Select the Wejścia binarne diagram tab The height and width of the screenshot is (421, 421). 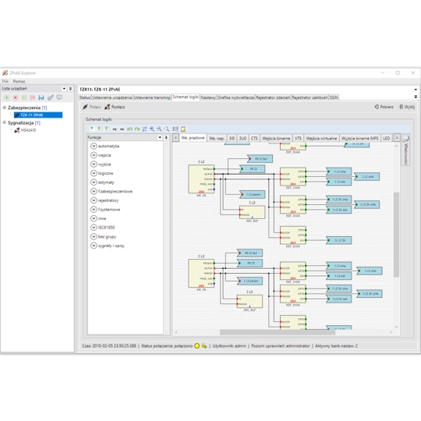click(x=276, y=138)
